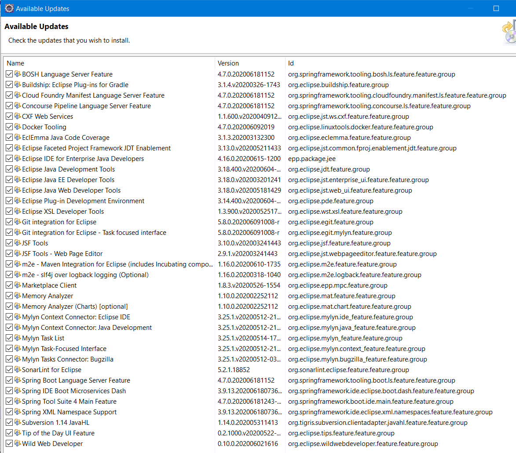The image size is (516, 453).
Task: Uncheck Memory Analyzer (Charts) [optional]
Action: coord(9,306)
